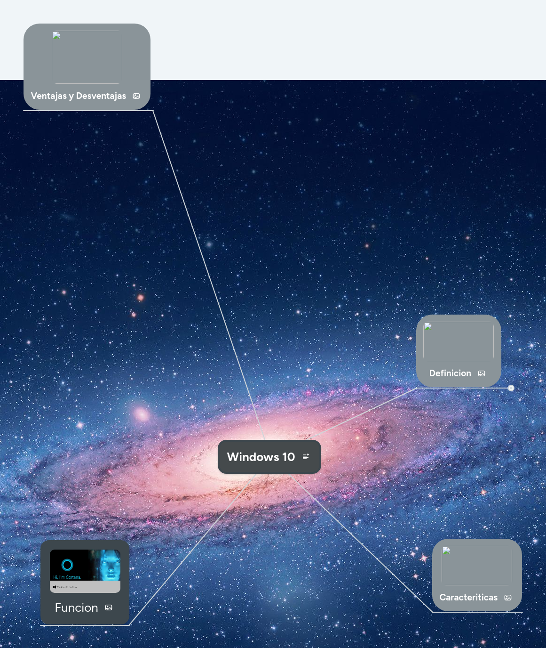
Task: Click the small circular handle right of Definicion
Action: point(511,388)
